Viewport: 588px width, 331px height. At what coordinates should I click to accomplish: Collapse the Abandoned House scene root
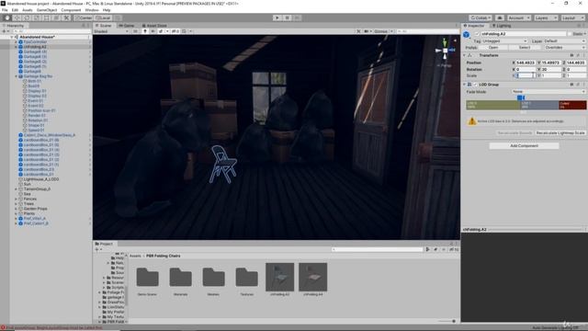(x=12, y=37)
